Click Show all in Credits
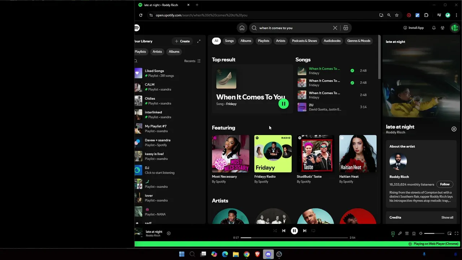The image size is (462, 260). pos(447,217)
